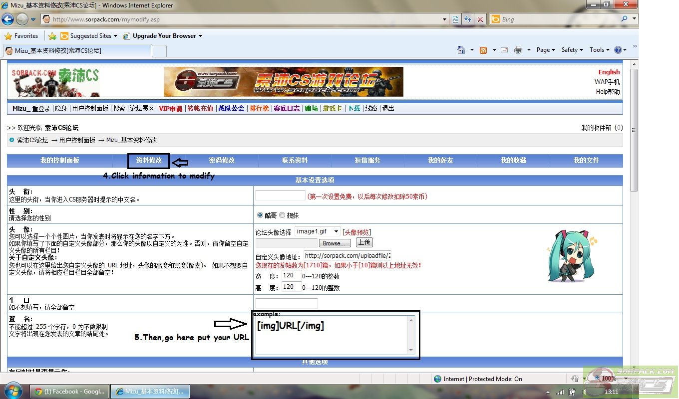The width and height of the screenshot is (679, 399).
Task: Switch to the 密码修改 tab
Action: (x=221, y=160)
